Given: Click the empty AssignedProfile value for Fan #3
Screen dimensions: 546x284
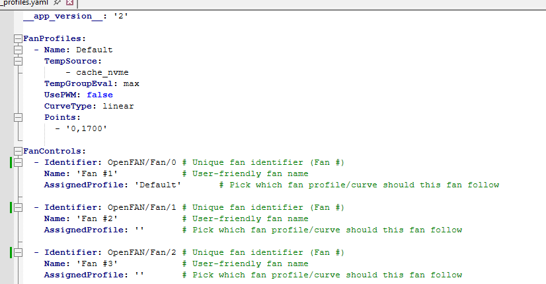Looking at the screenshot, I should pos(139,275).
